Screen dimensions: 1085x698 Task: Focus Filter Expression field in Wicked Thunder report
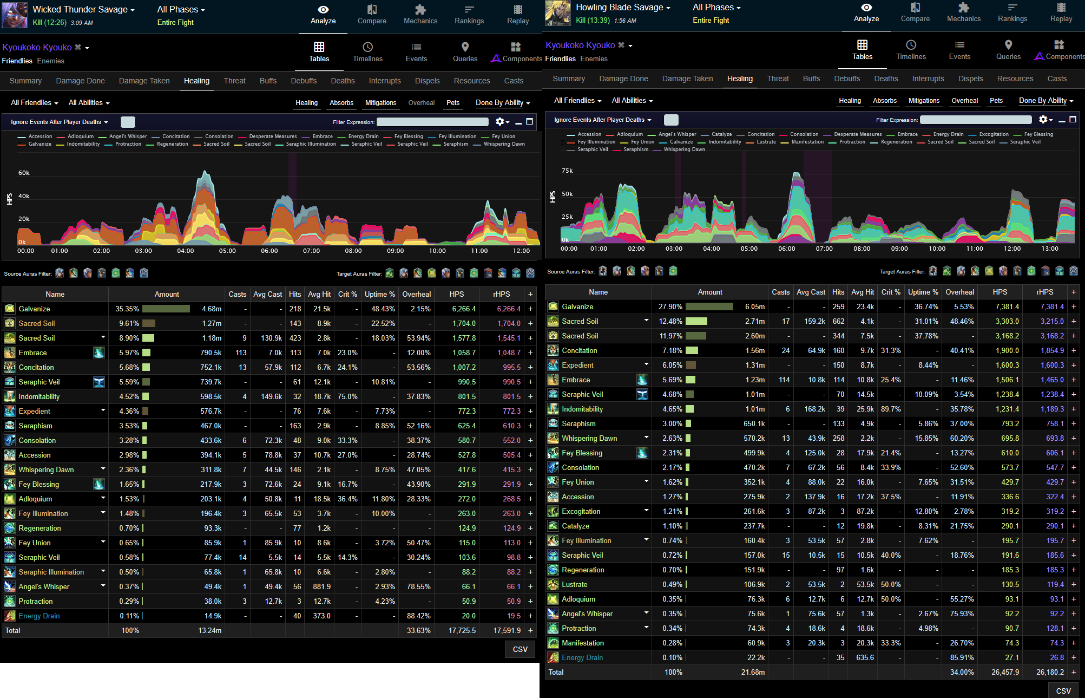pyautogui.click(x=432, y=122)
